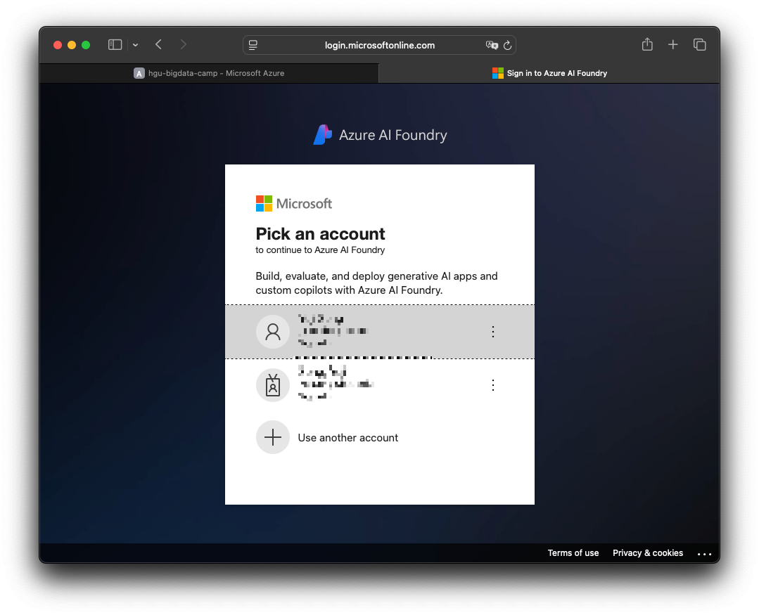Click the translate icon in address bar
Screen dimensions: 759x615
[492, 45]
